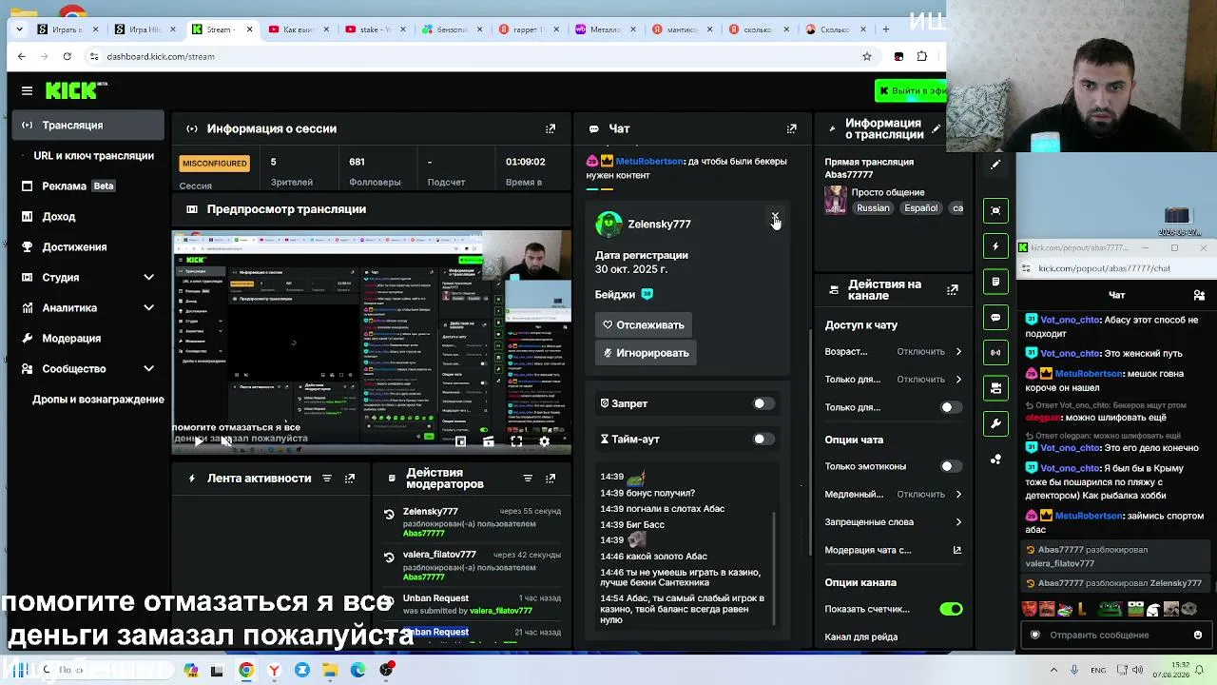This screenshot has height=685, width=1217.
Task: Click the dashboard.kick.com address bar
Action: pos(475,56)
